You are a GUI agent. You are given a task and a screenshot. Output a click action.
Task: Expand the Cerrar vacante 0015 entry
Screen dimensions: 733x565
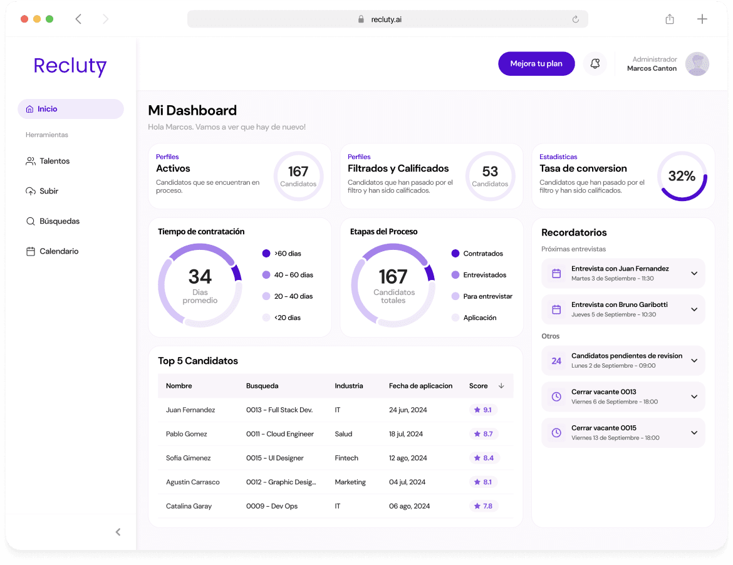click(x=694, y=433)
